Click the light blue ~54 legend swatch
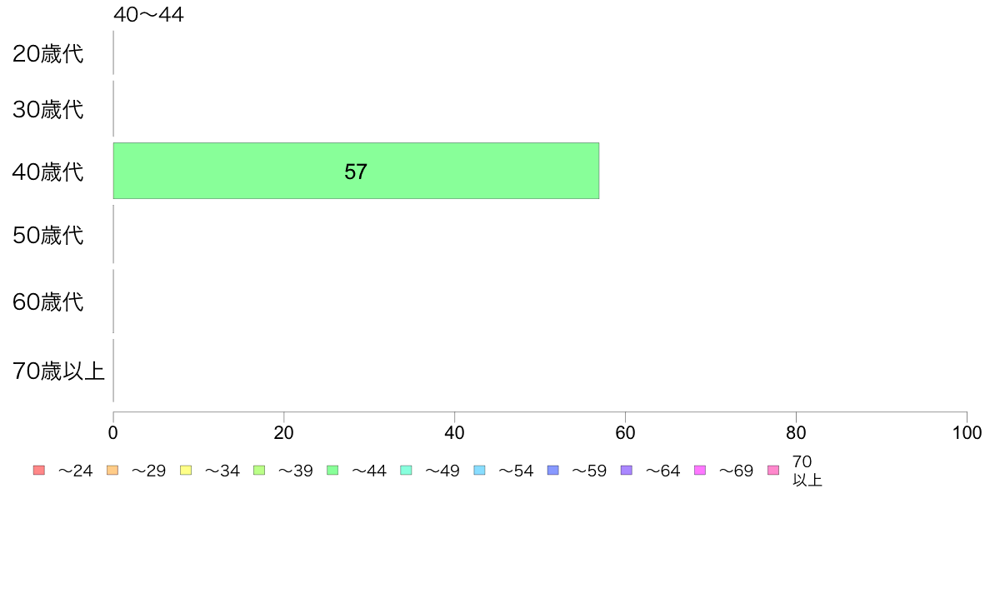Viewport: 990px width, 613px height. [479, 471]
